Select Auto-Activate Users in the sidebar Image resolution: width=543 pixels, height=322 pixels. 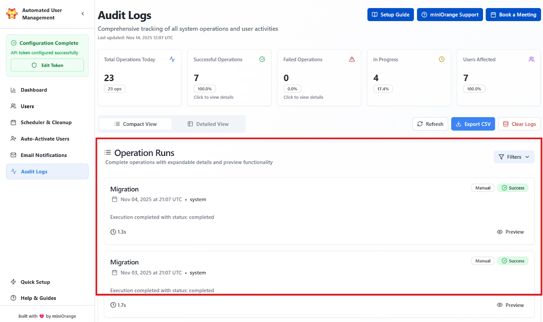pyautogui.click(x=14, y=139)
